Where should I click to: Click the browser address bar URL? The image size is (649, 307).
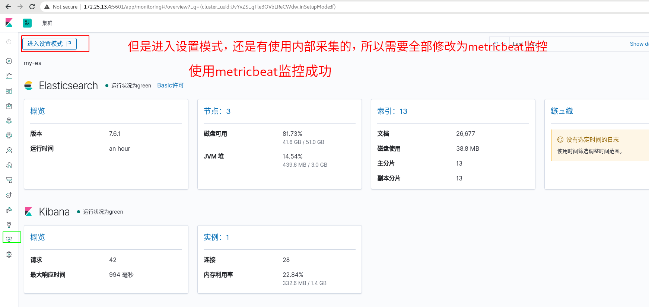tap(210, 7)
